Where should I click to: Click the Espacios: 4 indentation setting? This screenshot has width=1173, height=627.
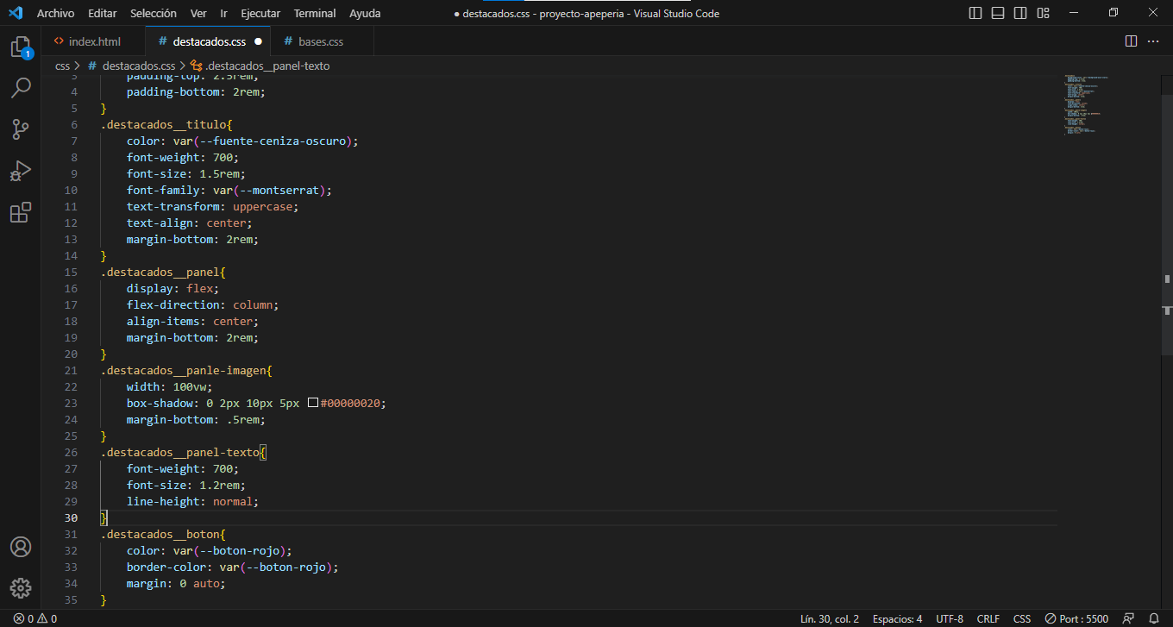[x=897, y=618]
